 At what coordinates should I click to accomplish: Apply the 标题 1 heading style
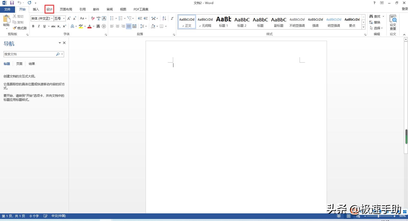coord(224,22)
